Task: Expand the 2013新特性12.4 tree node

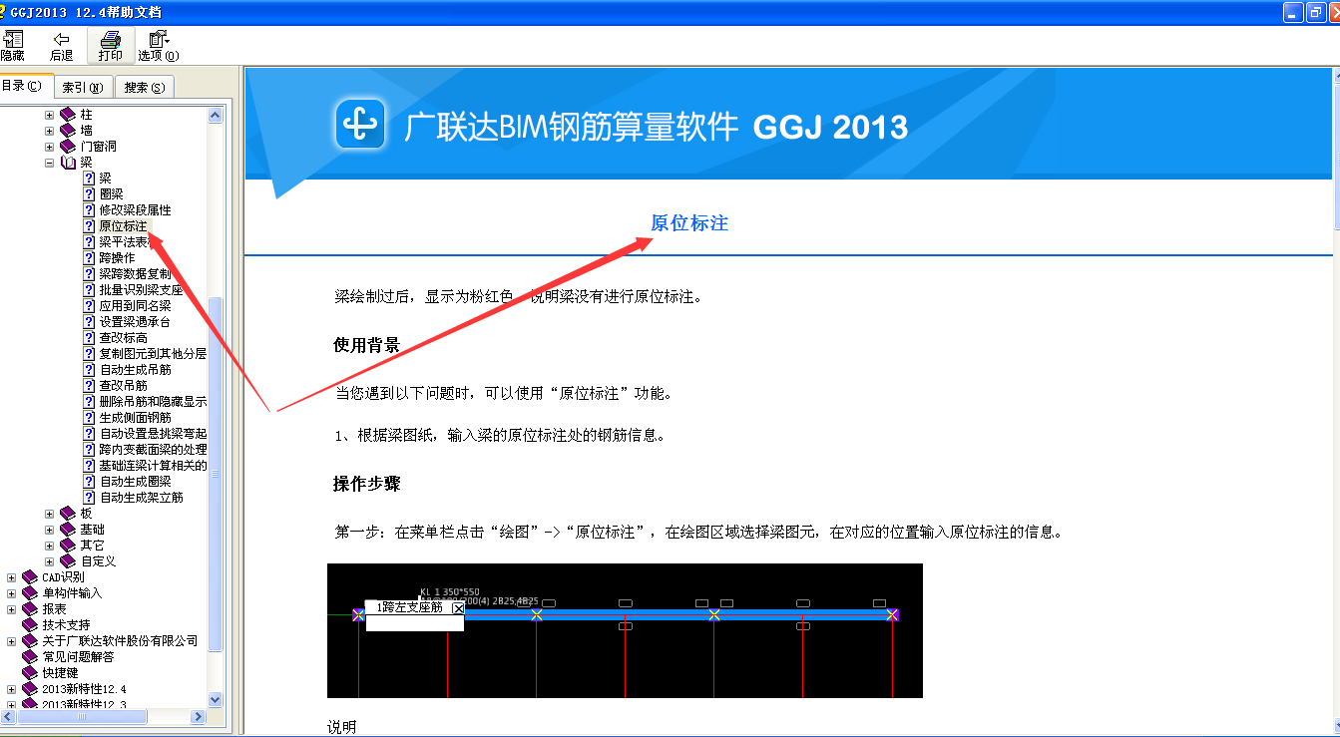Action: [x=11, y=689]
